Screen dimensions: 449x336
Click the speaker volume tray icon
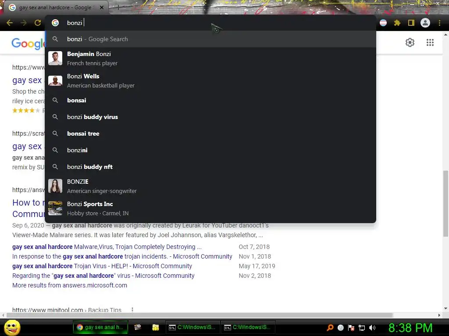[372, 328]
